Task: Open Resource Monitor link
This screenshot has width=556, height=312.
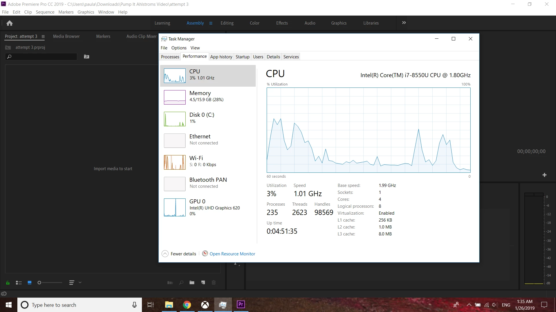Action: click(232, 254)
